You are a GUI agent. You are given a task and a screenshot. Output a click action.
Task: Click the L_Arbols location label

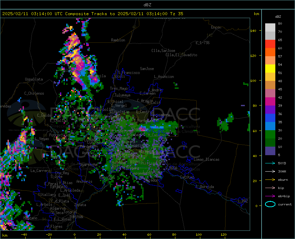(44, 204)
